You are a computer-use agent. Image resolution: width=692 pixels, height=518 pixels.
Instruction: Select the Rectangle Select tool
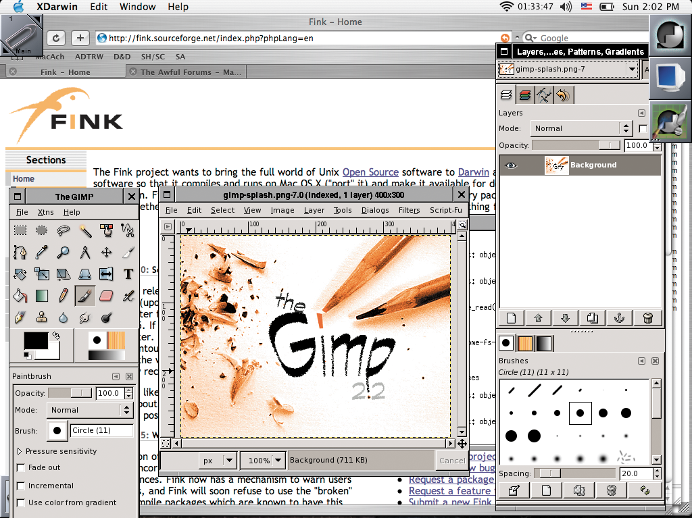20,230
